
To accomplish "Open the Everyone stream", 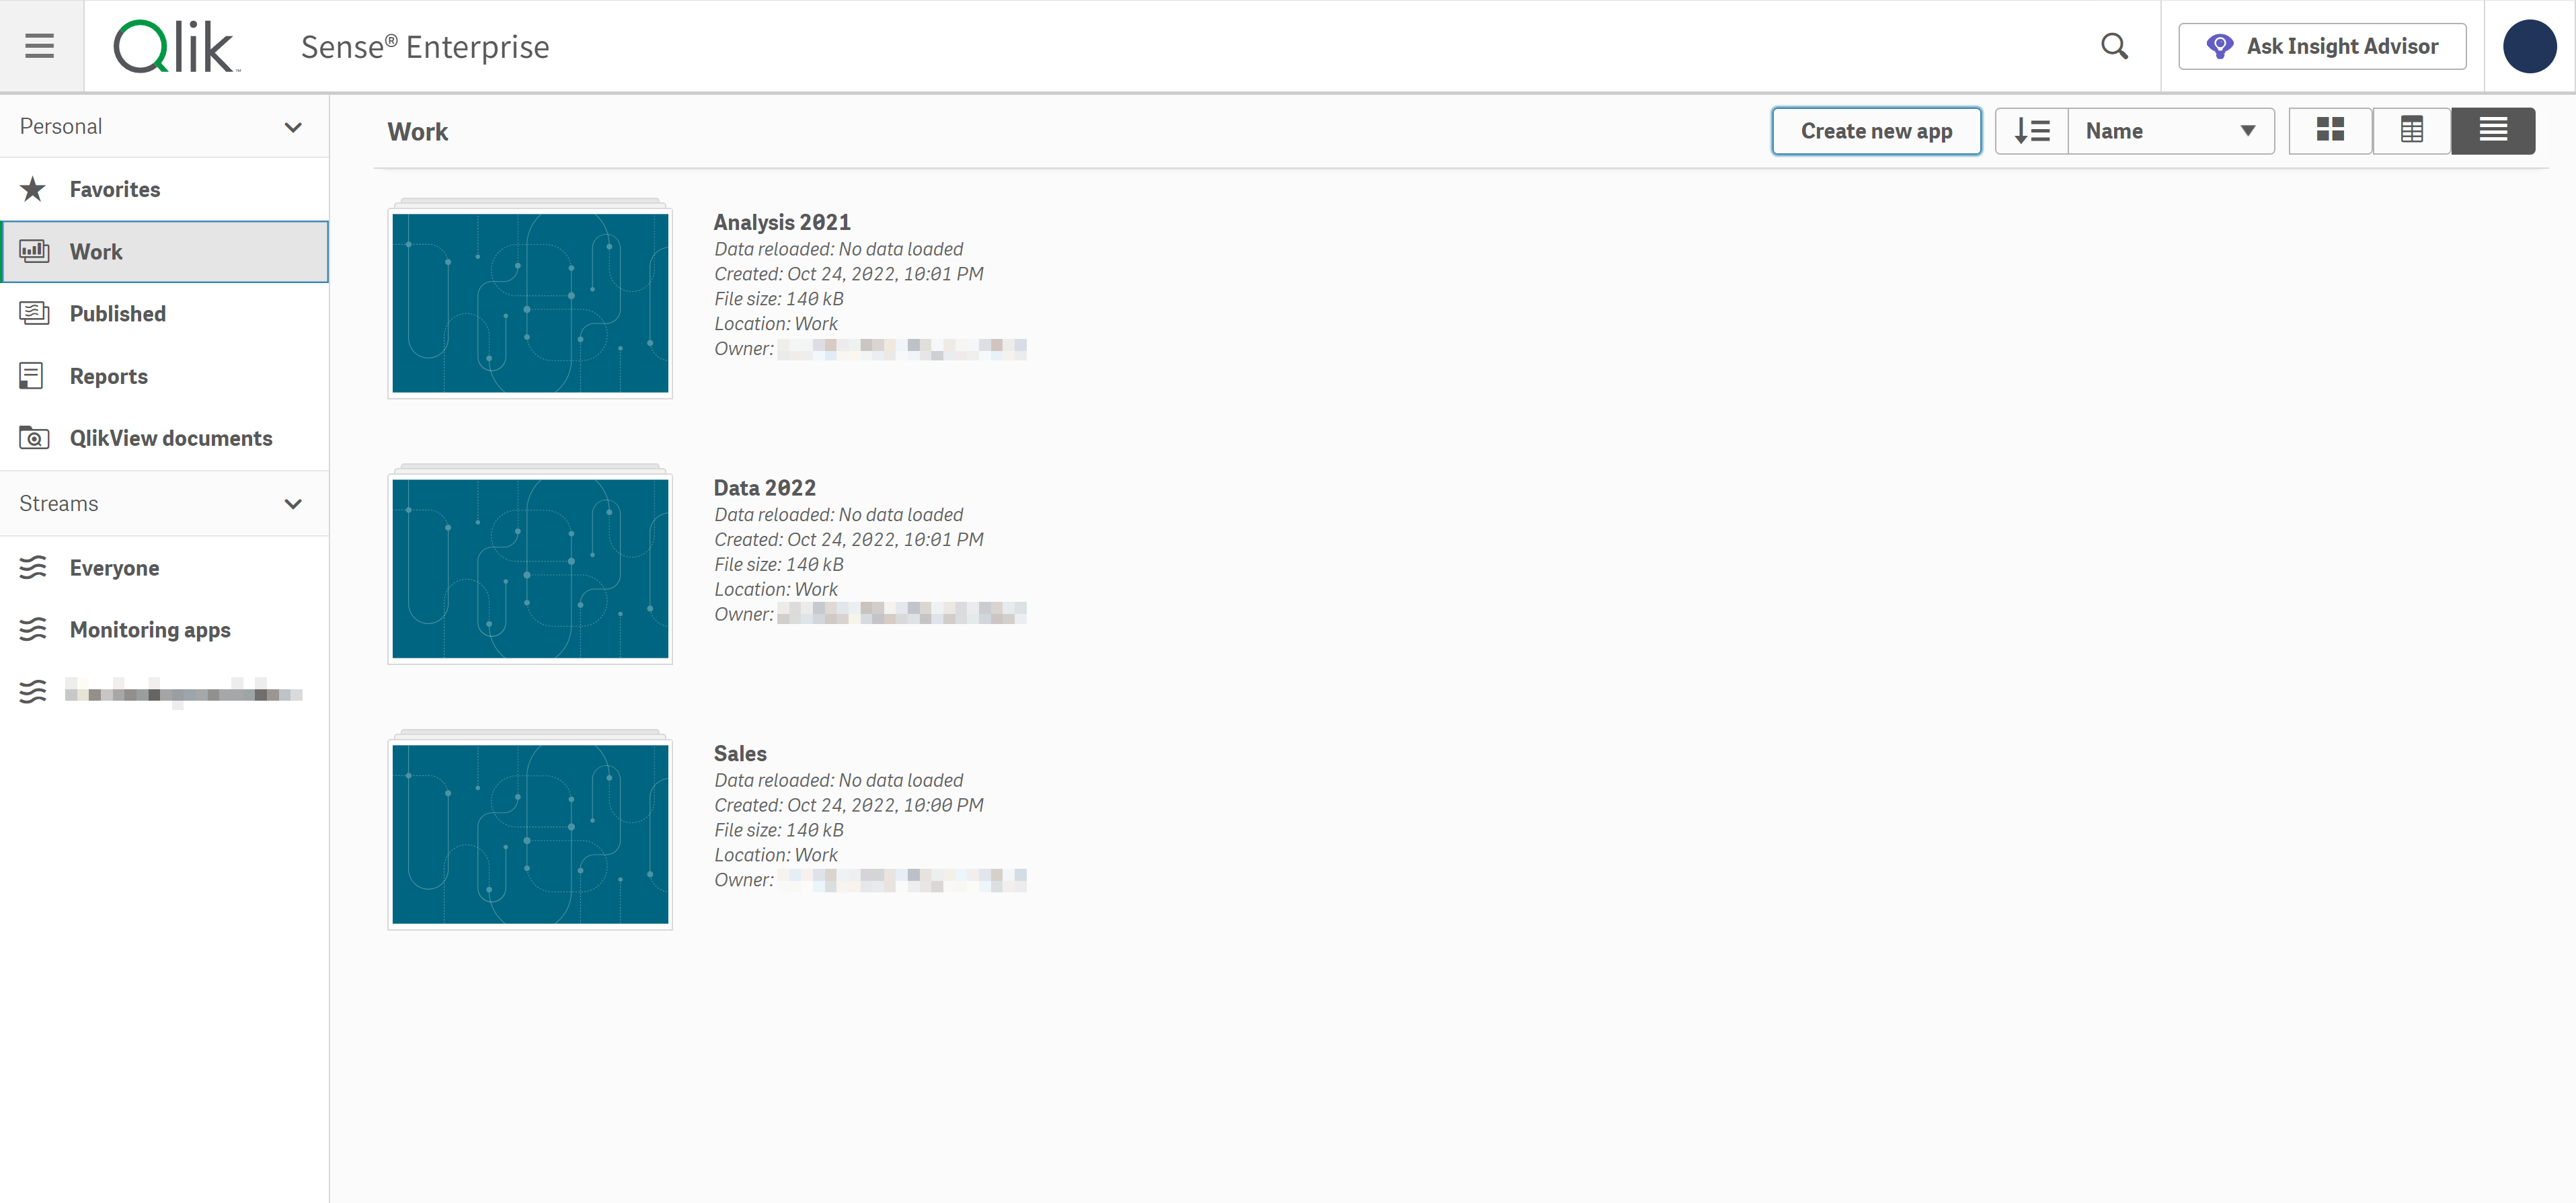I will (114, 568).
